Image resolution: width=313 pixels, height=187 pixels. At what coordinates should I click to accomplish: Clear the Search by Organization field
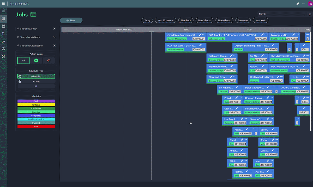point(55,46)
